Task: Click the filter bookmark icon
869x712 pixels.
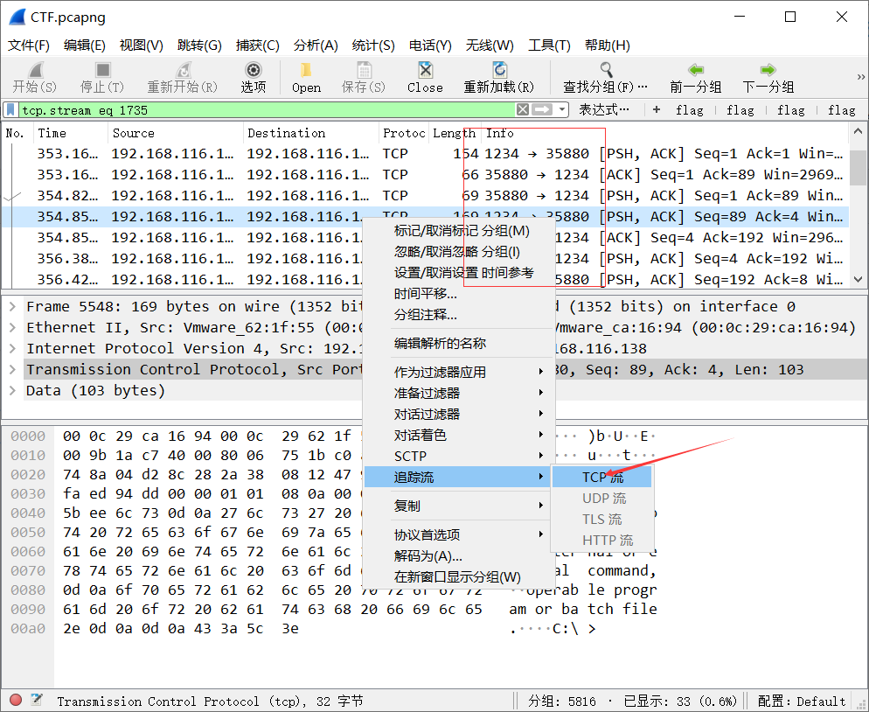Action: (10, 110)
